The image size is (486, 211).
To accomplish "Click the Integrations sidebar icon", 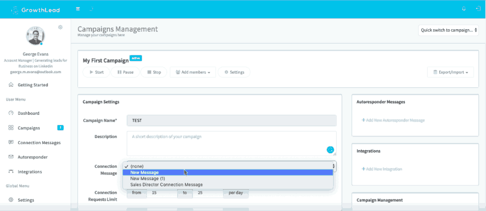I will [11, 171].
